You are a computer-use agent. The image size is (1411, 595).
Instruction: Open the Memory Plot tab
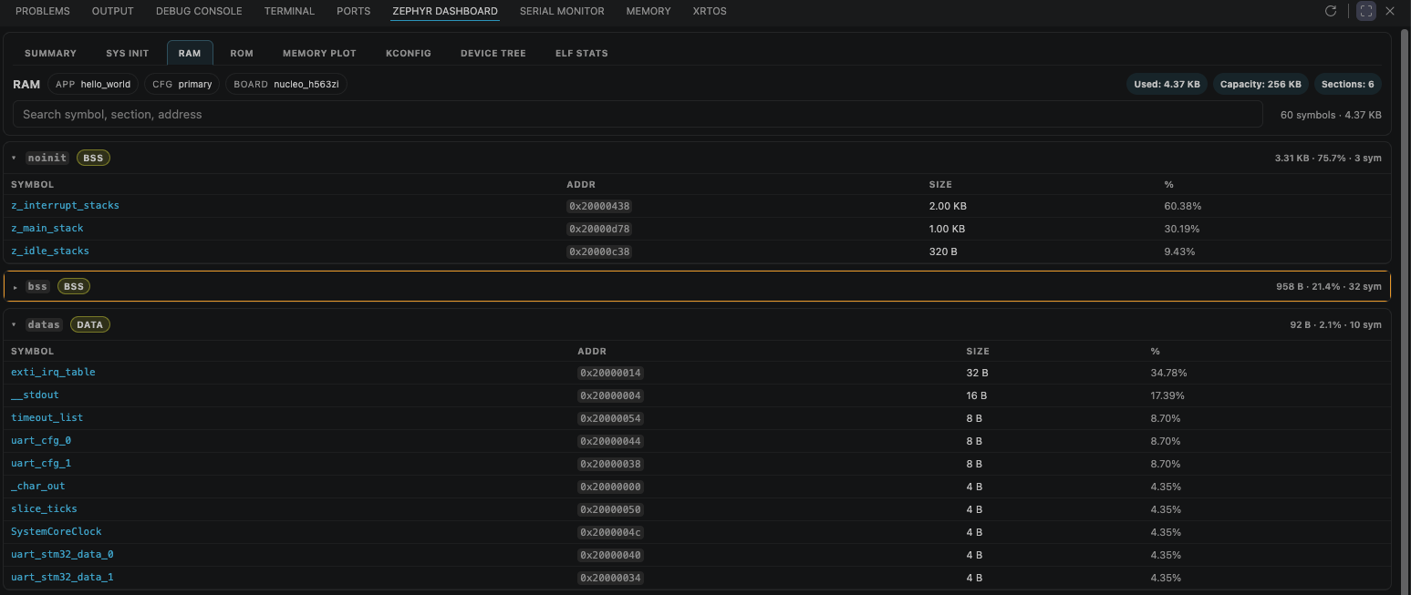(319, 53)
